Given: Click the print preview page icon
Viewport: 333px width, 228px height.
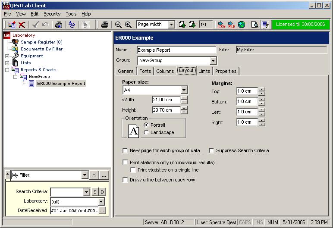Looking at the screenshot, I should (x=255, y=25).
